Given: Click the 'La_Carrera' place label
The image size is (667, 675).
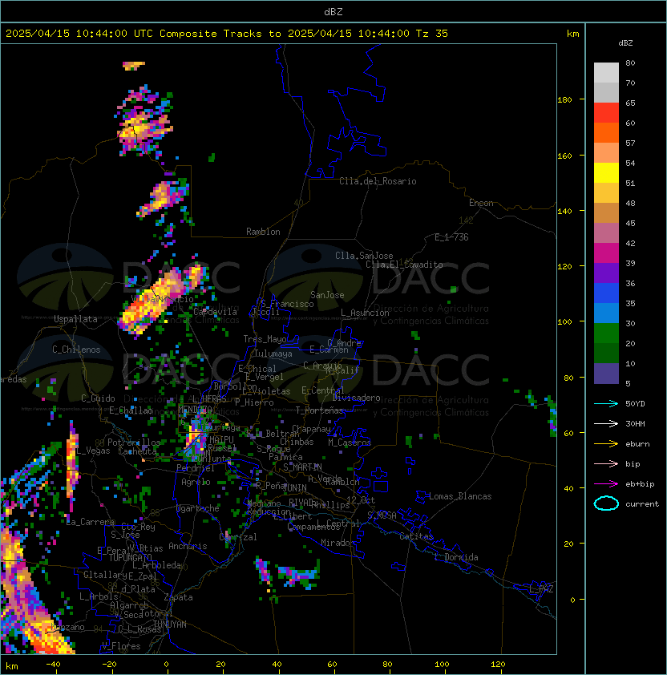Looking at the screenshot, I should click(91, 522).
